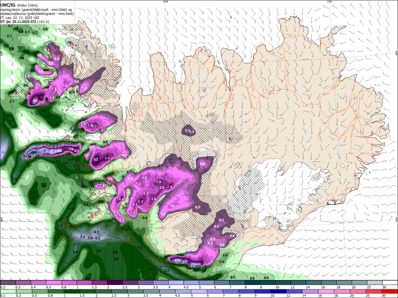Select the 25 pale grey swatch in the snow legend row
The width and height of the screenshot is (398, 298).
(374, 283)
